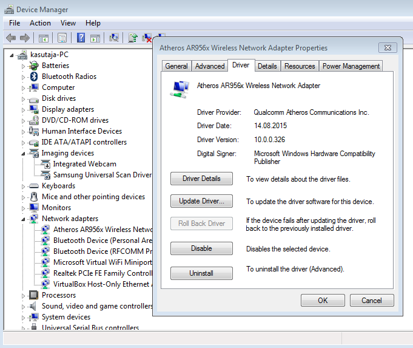Open the View menu
The width and height of the screenshot is (413, 348).
68,23
